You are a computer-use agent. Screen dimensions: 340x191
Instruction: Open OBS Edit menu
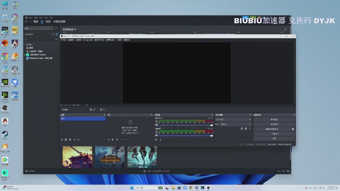71,40
